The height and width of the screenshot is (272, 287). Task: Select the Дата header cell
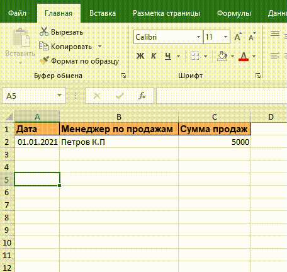[37, 129]
